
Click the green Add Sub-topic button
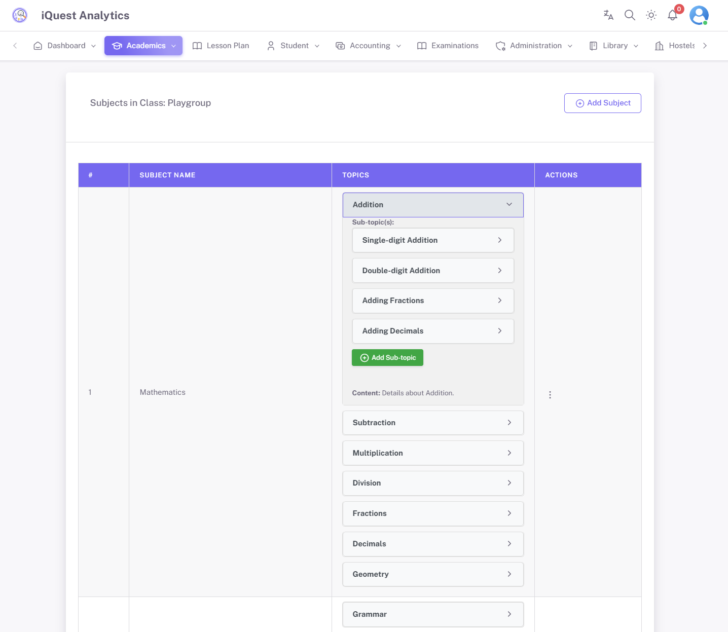[x=387, y=358]
